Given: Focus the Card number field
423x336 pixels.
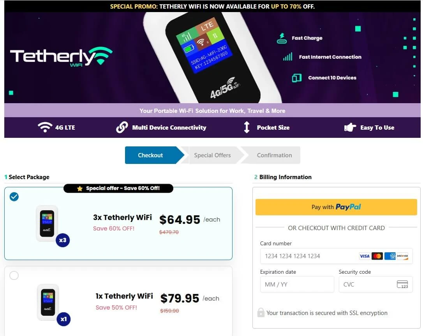Looking at the screenshot, I should click(336, 256).
